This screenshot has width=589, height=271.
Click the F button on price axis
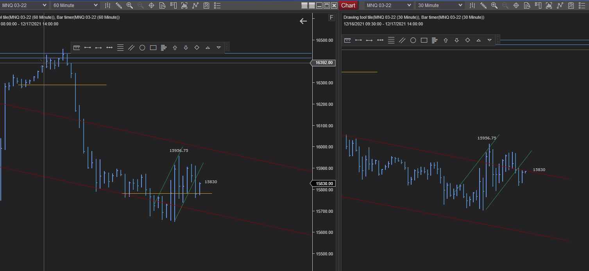331,18
